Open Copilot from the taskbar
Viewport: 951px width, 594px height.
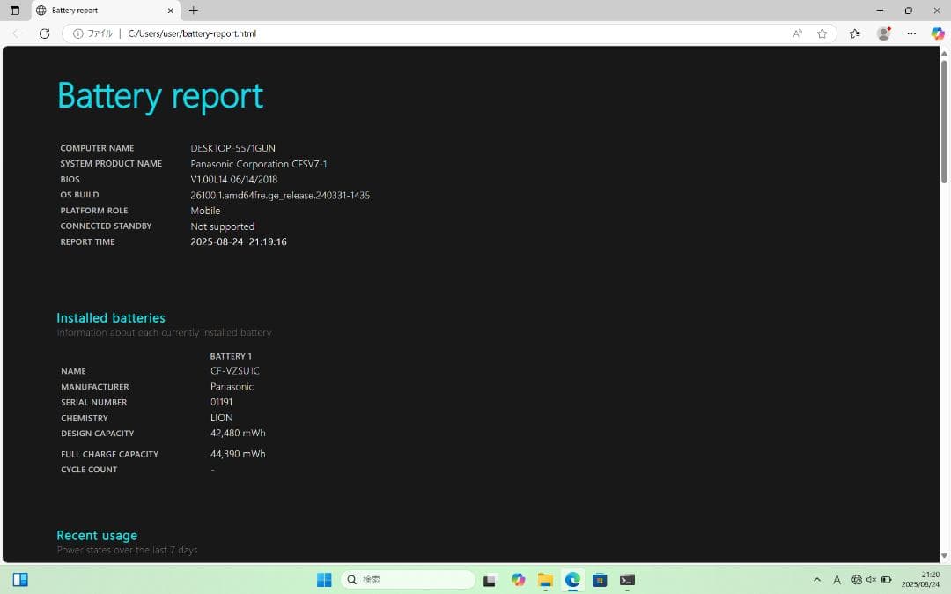[518, 580]
